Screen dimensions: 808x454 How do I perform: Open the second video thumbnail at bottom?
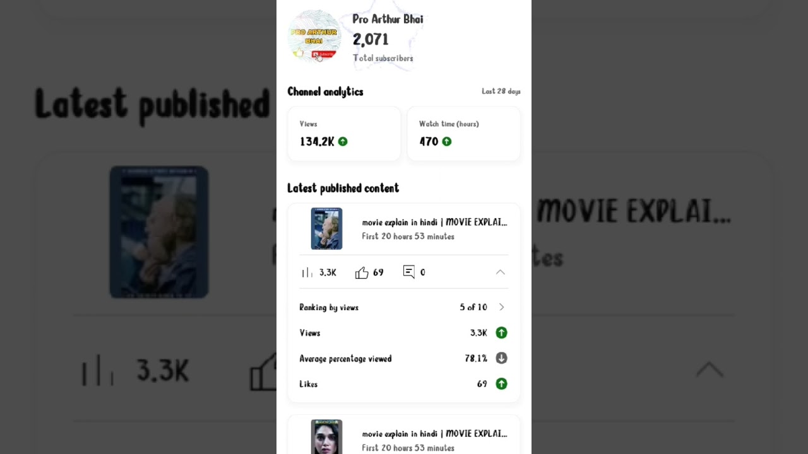tap(326, 437)
